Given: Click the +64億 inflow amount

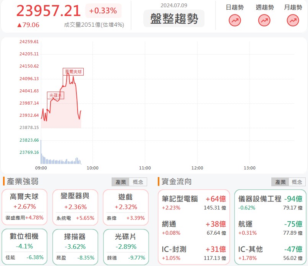Looking at the screenshot, I should click(x=216, y=199).
